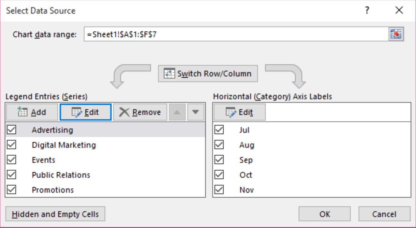Uncheck the Digital Marketing series checkbox
416x228 pixels.
click(x=11, y=145)
